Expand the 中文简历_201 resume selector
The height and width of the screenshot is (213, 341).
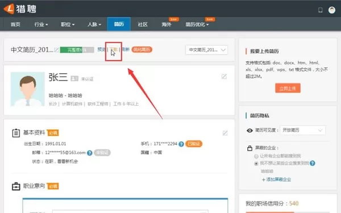point(206,50)
